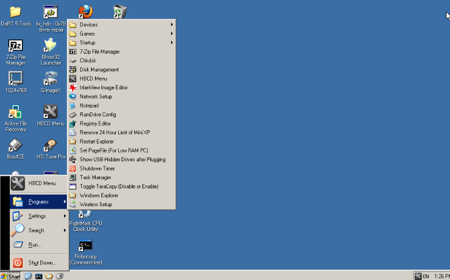Open Run... from Start menu
Viewport: 450px width, 280px height.
[x=39, y=245]
